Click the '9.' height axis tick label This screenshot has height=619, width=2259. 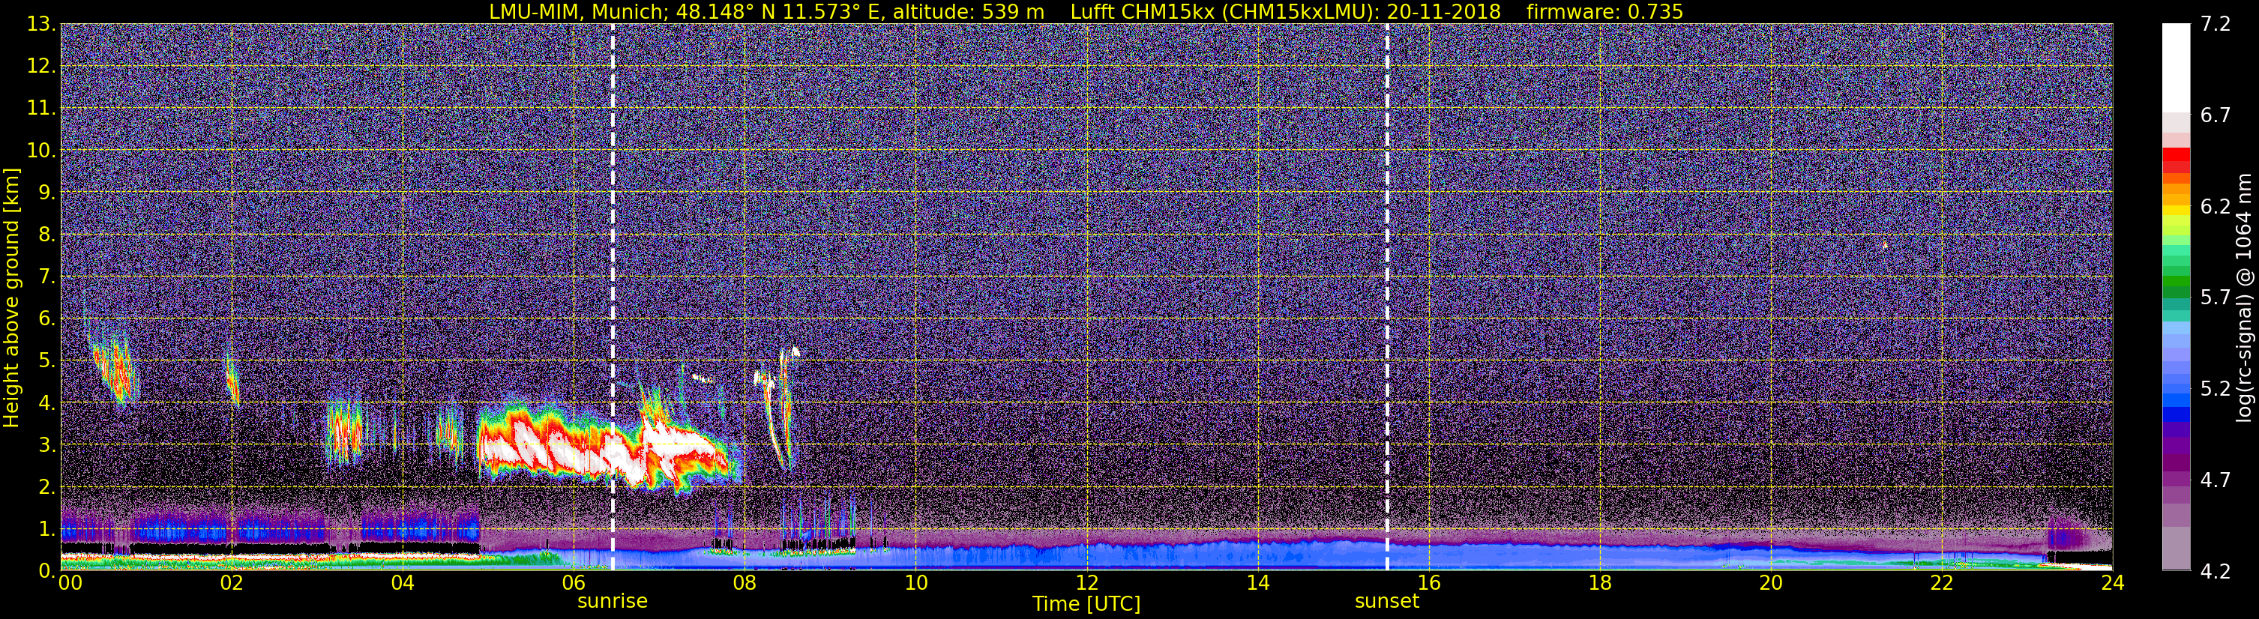[x=46, y=192]
